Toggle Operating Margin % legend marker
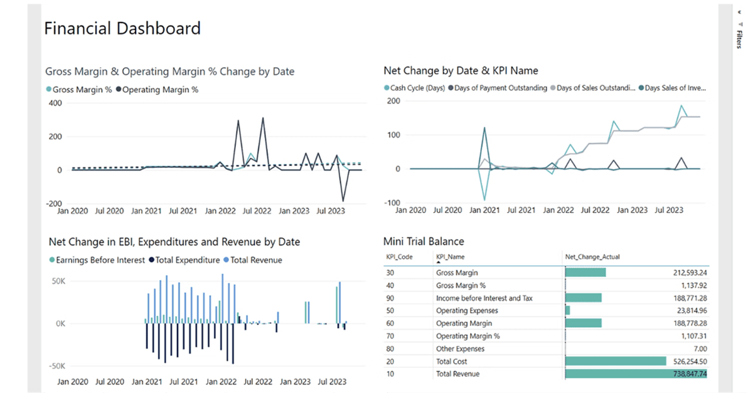The image size is (753, 393). click(119, 90)
